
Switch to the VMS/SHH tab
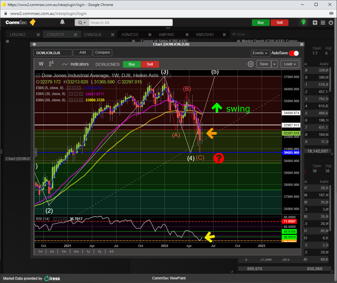click(x=205, y=35)
